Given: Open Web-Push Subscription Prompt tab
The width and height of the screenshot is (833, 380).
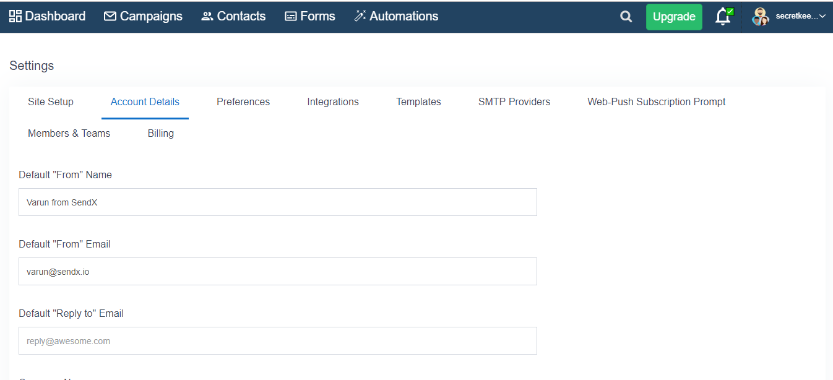Looking at the screenshot, I should 656,102.
